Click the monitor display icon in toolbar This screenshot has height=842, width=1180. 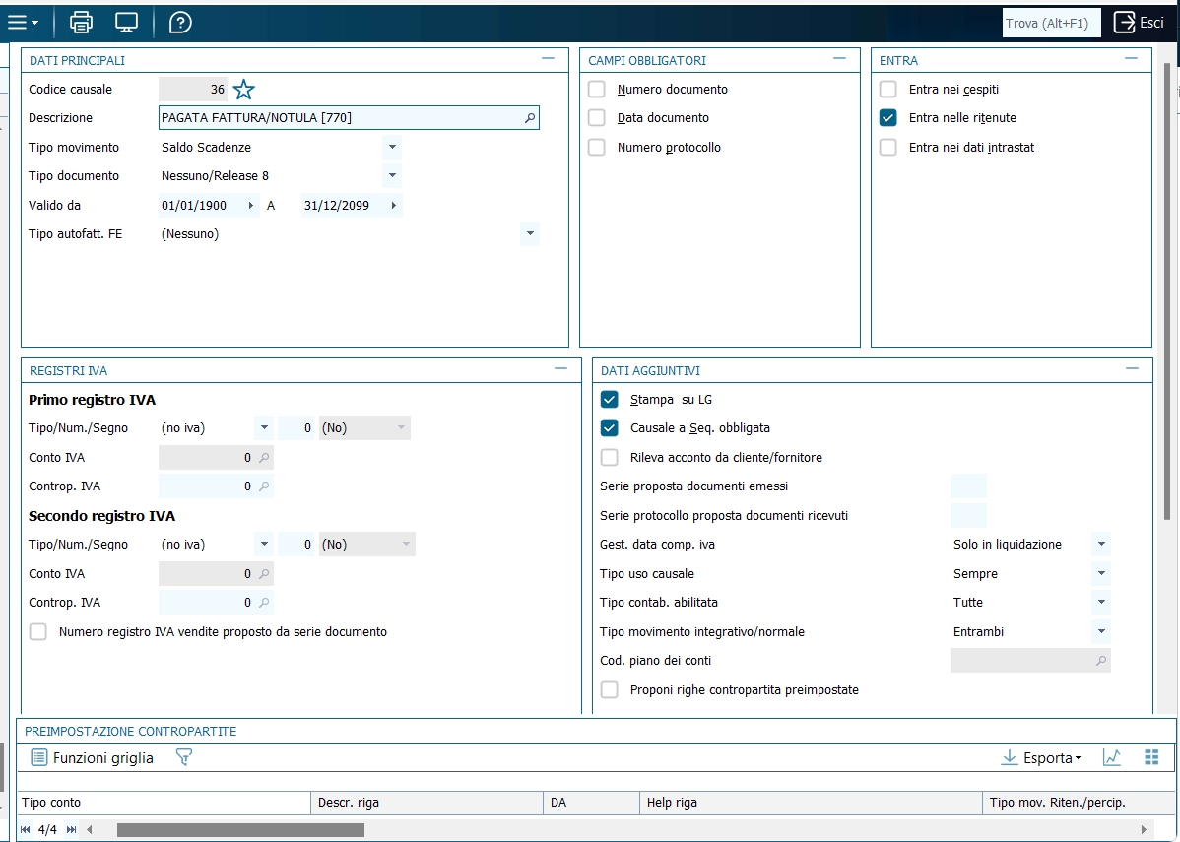[126, 22]
